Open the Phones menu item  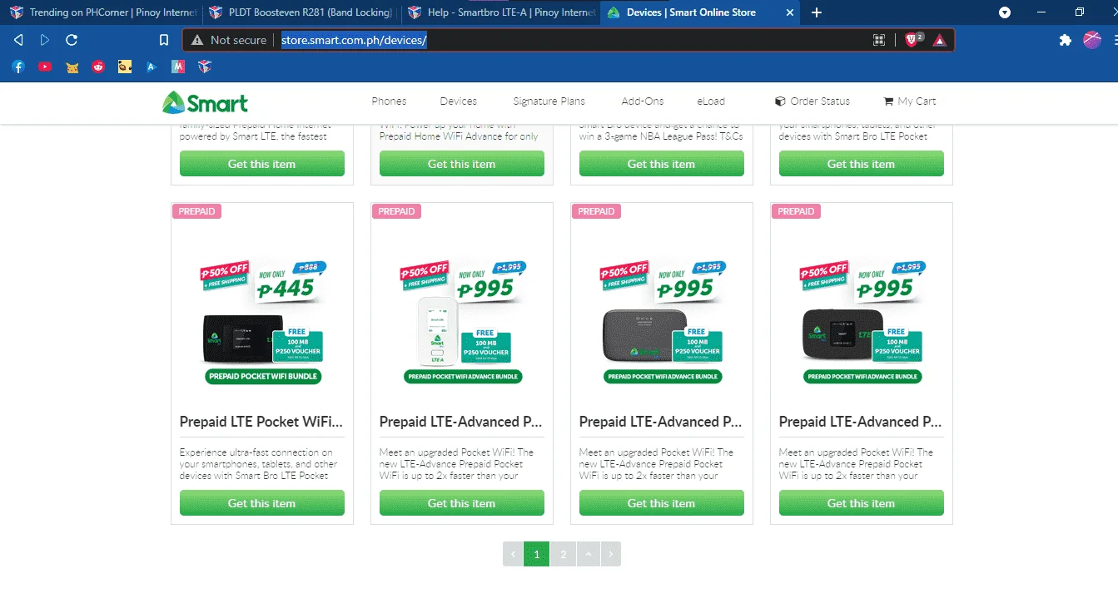(389, 101)
